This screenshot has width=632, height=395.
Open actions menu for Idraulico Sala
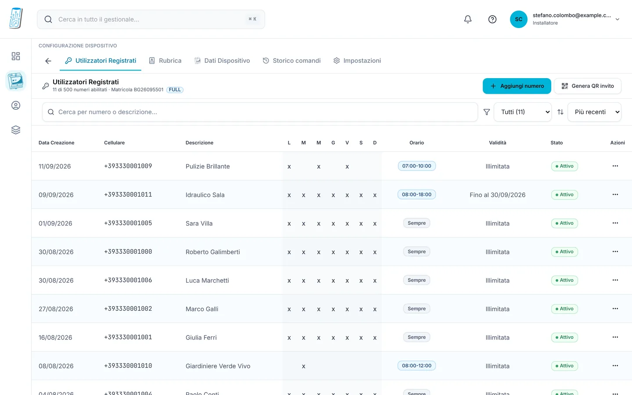tap(615, 194)
